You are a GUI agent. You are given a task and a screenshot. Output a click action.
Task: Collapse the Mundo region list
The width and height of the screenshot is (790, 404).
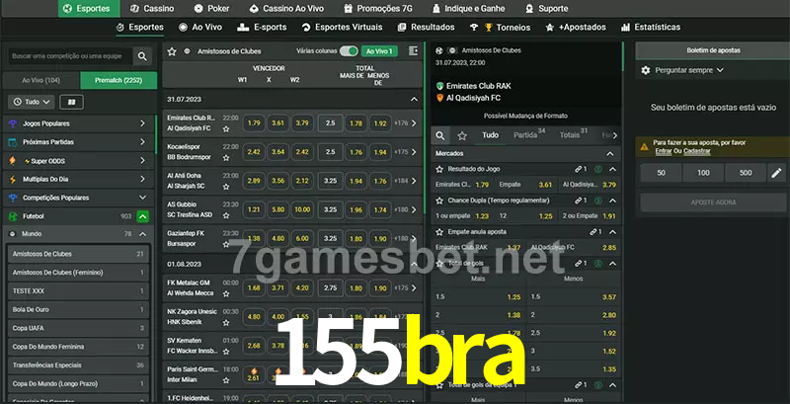142,234
